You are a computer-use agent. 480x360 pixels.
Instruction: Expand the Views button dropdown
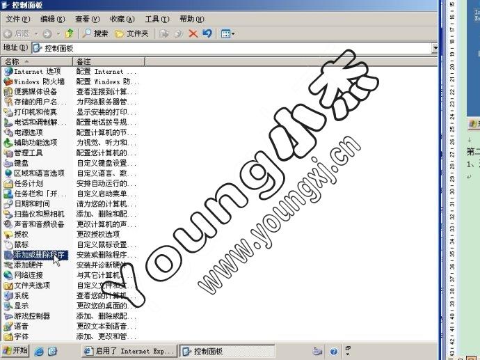click(233, 33)
